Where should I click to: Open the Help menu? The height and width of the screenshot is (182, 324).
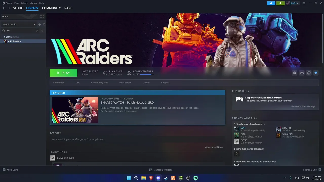point(41,3)
